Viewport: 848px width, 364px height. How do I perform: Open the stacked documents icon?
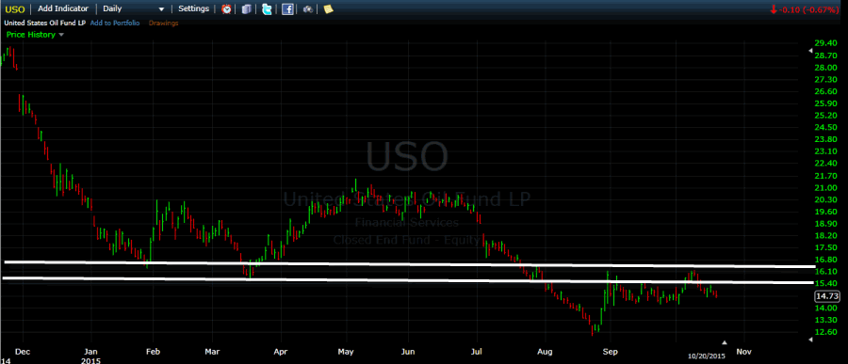(x=247, y=9)
